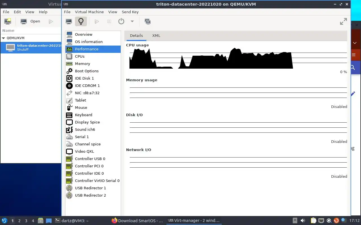Select IDE Disk 1
Screen dimensions: 361x225
[93, 78]
